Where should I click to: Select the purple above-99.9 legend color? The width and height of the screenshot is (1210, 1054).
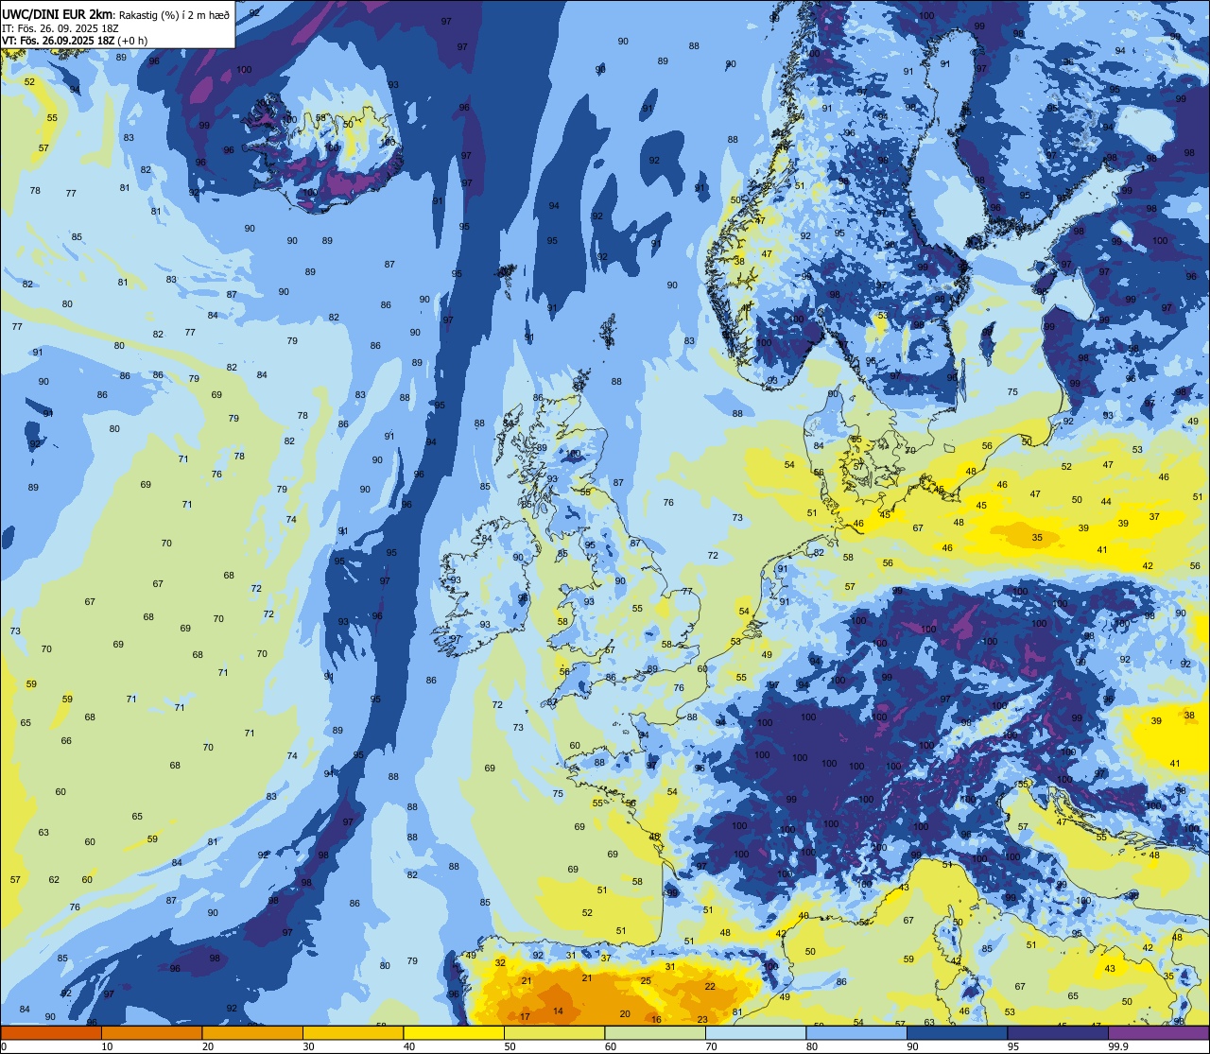tap(1158, 1032)
